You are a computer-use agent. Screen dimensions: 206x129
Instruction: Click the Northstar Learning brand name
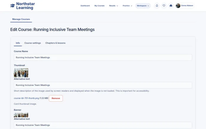click(26, 6)
